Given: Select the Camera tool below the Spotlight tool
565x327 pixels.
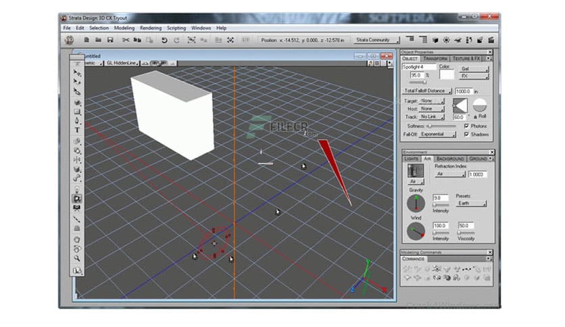Looking at the screenshot, I should click(77, 208).
